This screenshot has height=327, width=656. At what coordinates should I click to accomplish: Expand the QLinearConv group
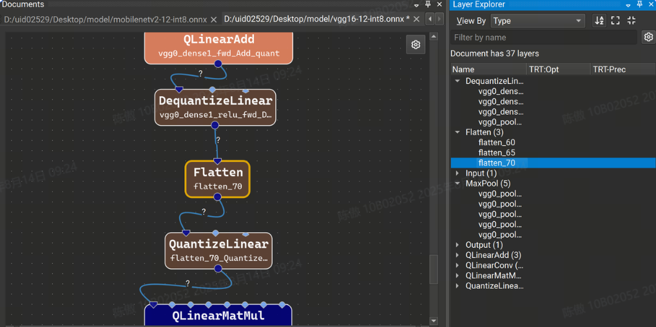tap(458, 266)
